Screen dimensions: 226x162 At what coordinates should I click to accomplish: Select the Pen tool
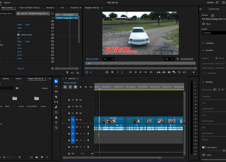[x=56, y=107]
